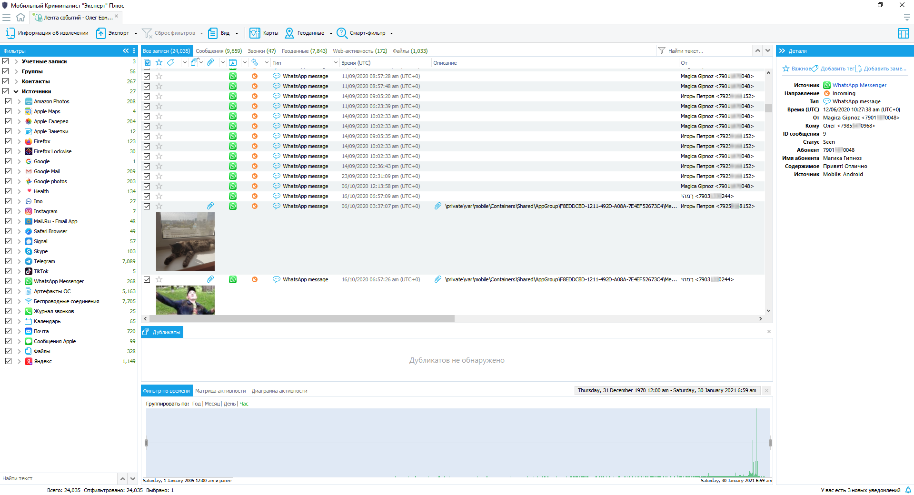Collapse the Источники tree section

point(16,91)
